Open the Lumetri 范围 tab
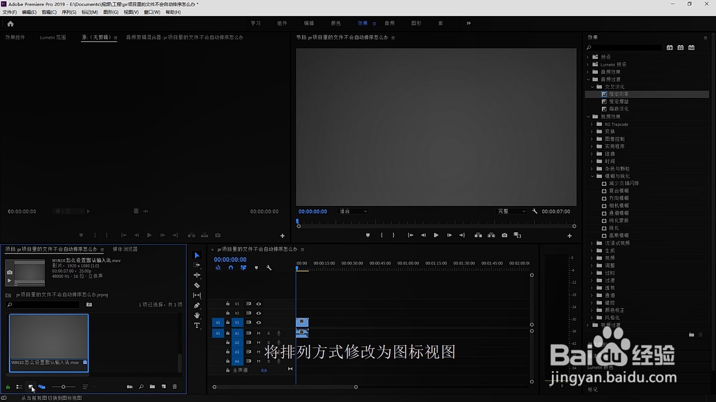 click(53, 38)
